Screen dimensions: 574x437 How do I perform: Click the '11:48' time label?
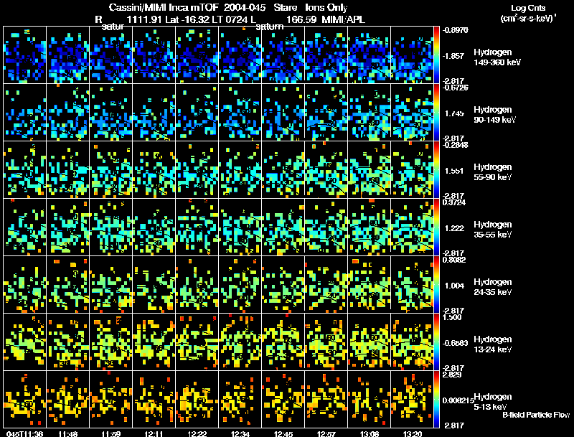(x=68, y=433)
